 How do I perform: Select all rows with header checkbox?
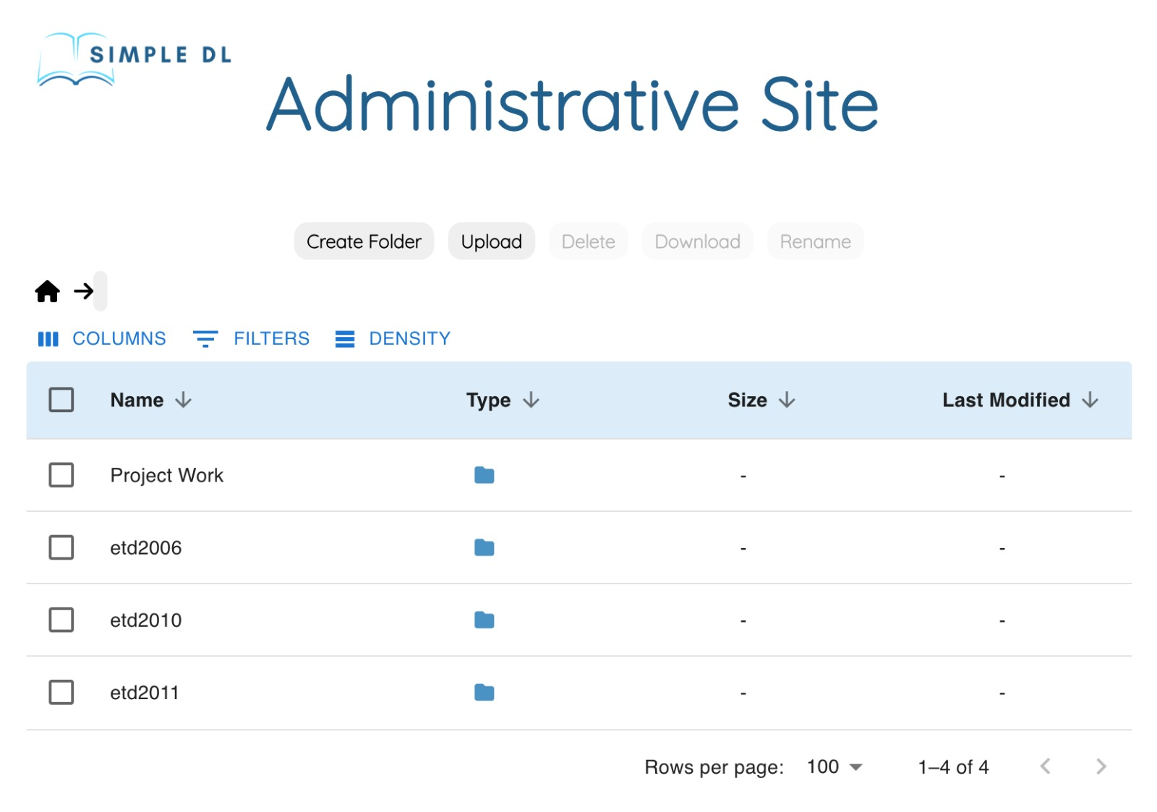click(x=61, y=400)
